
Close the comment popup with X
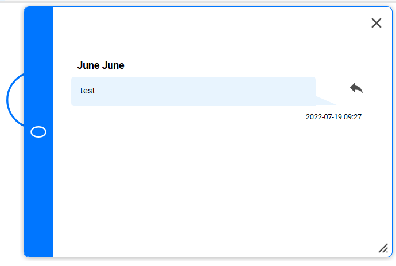pos(376,23)
